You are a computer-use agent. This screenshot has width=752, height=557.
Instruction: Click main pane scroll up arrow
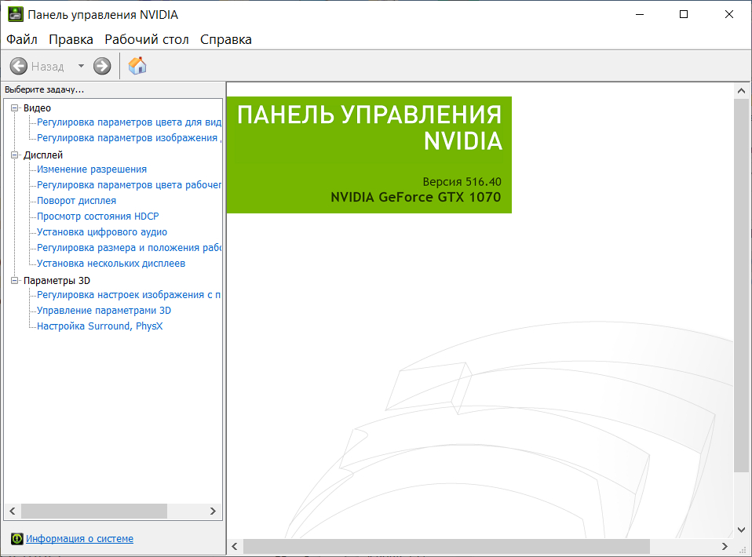click(x=741, y=90)
